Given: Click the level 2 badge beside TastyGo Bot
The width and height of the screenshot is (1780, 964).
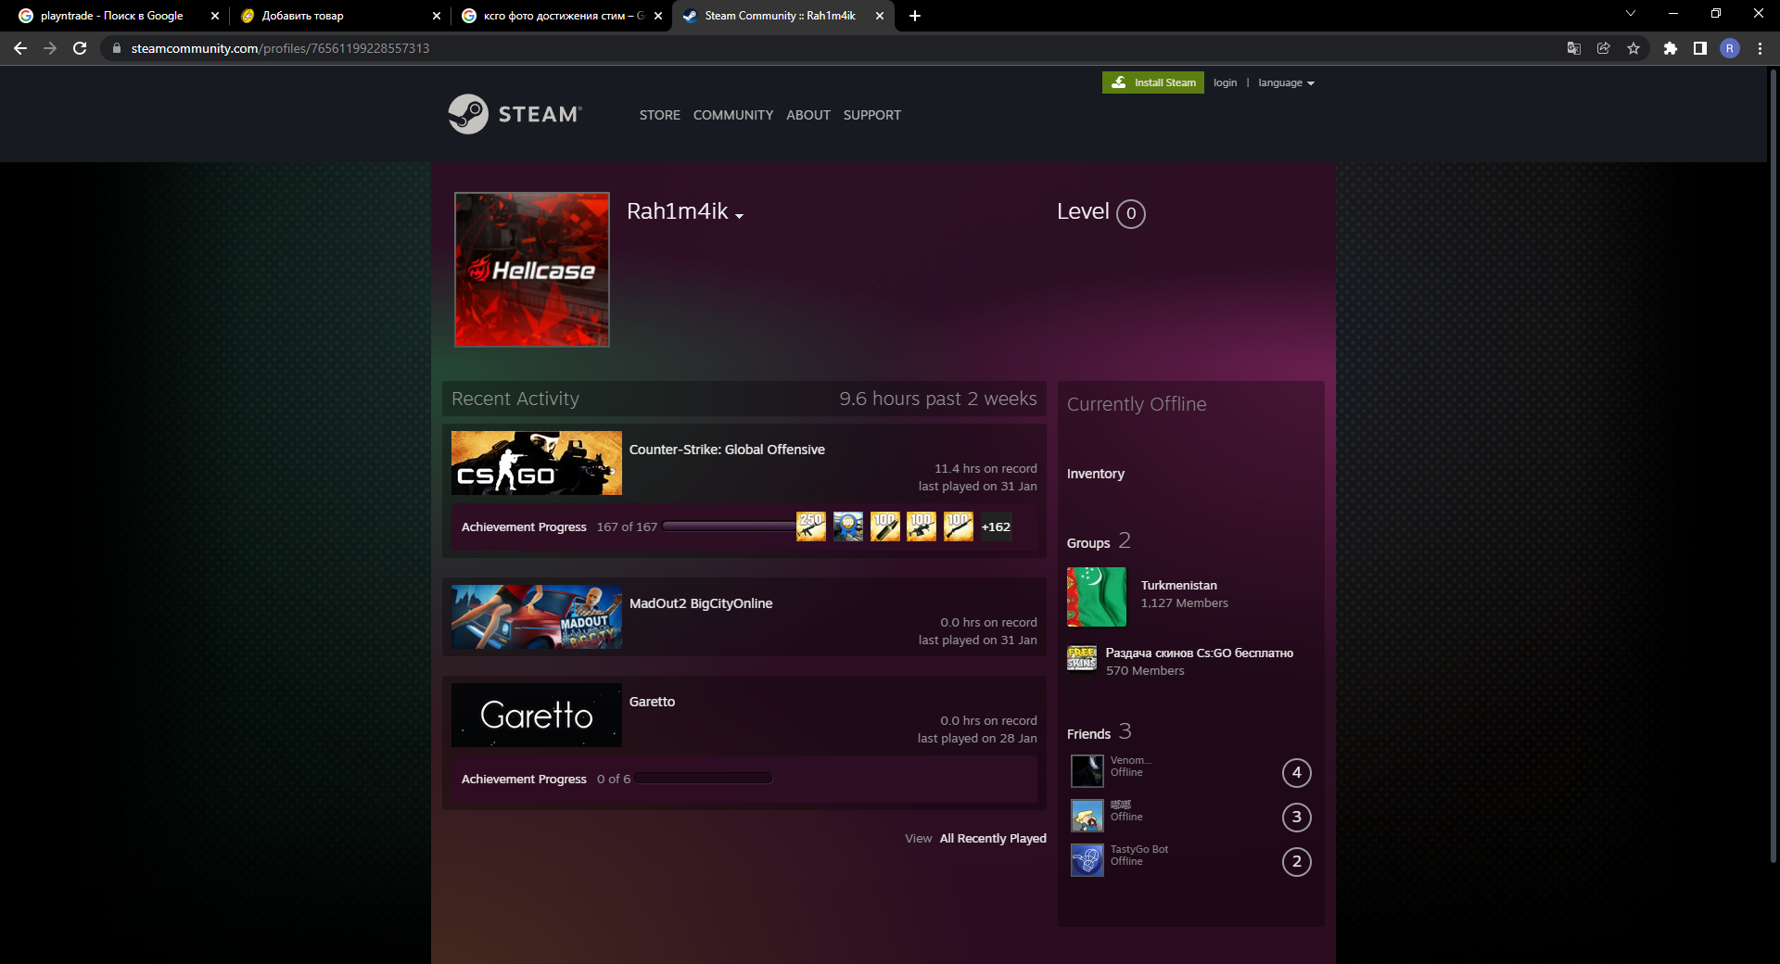Looking at the screenshot, I should click(1296, 861).
